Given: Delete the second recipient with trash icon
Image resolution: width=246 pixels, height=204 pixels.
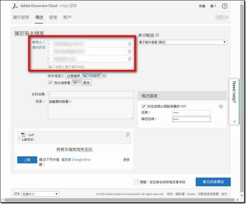Looking at the screenshot, I should pos(130,51).
